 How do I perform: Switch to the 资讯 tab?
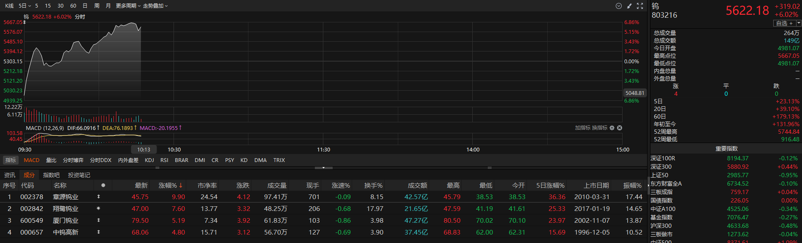[x=10, y=175]
